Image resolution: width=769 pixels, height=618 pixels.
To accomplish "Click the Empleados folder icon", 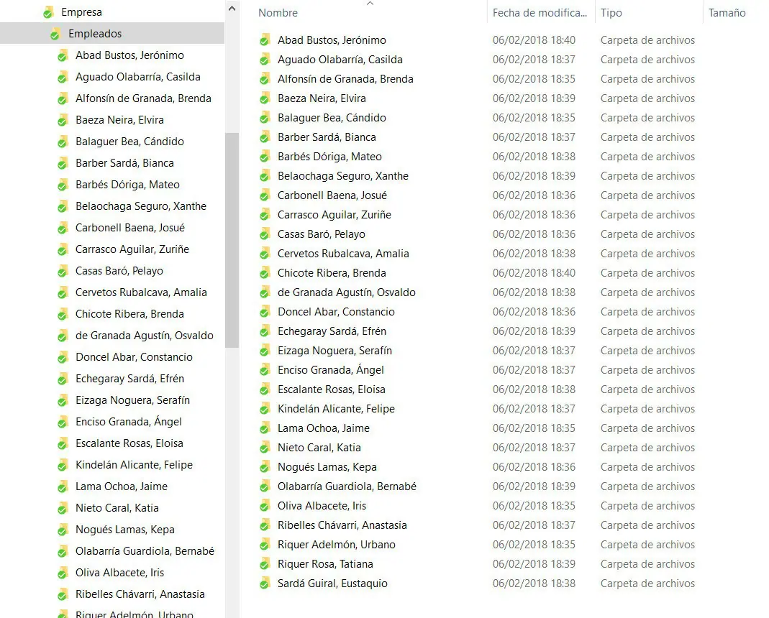I will click(55, 33).
